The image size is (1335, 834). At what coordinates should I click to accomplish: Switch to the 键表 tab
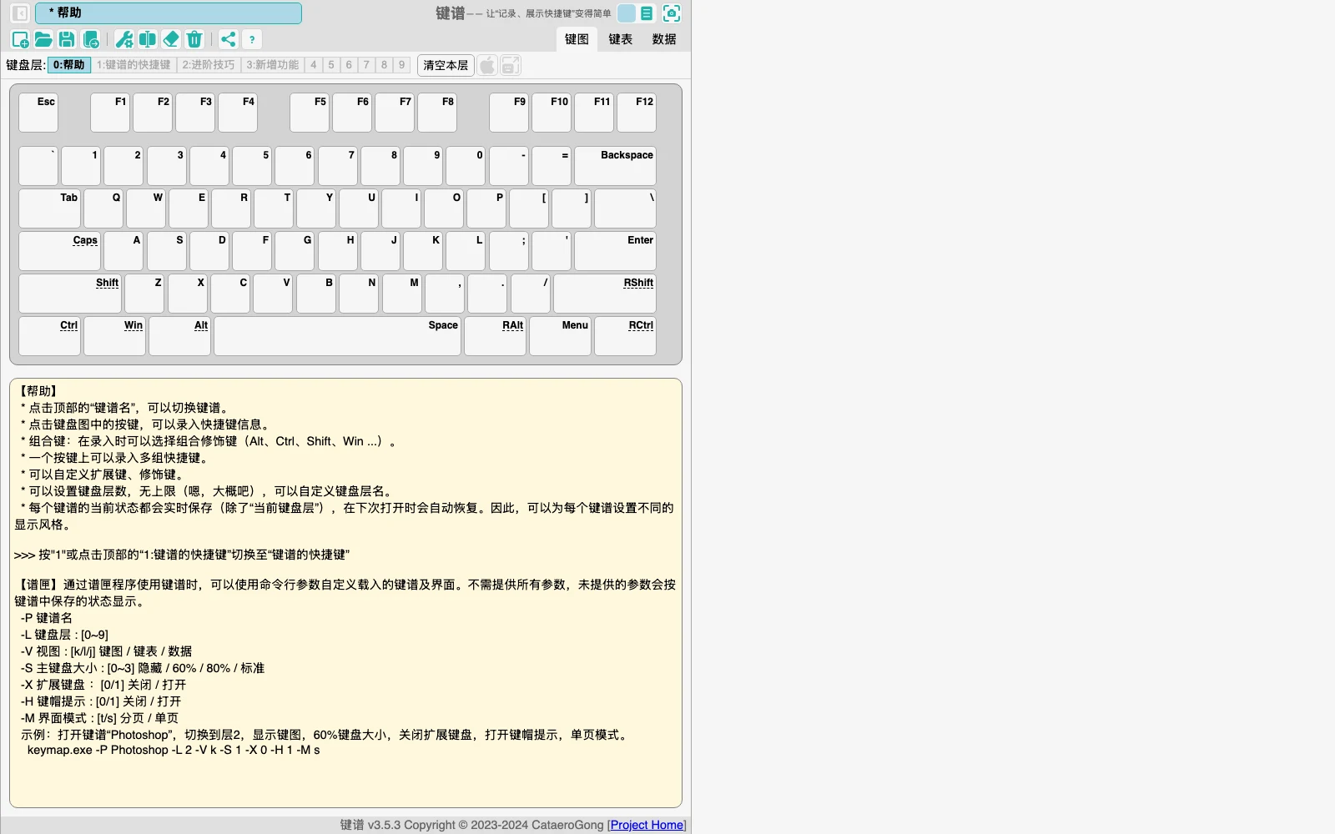point(620,39)
